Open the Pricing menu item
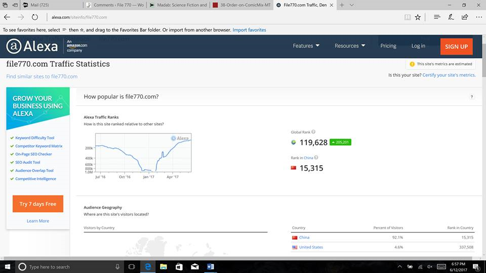Viewport: 486px width, 273px height. (x=388, y=46)
